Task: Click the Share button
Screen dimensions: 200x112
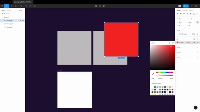Action: tap(186, 6)
